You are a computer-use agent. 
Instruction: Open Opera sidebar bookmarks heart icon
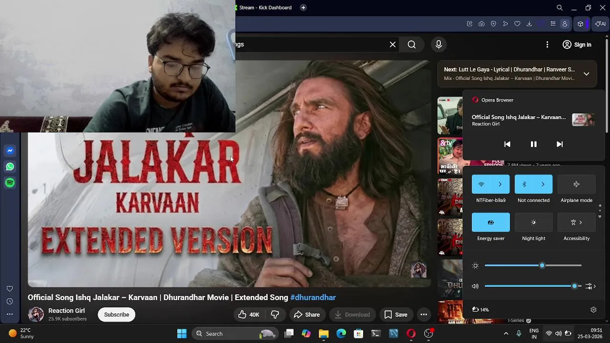[x=10, y=289]
